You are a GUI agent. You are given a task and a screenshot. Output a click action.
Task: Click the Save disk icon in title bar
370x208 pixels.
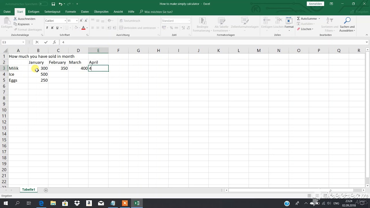[53, 4]
